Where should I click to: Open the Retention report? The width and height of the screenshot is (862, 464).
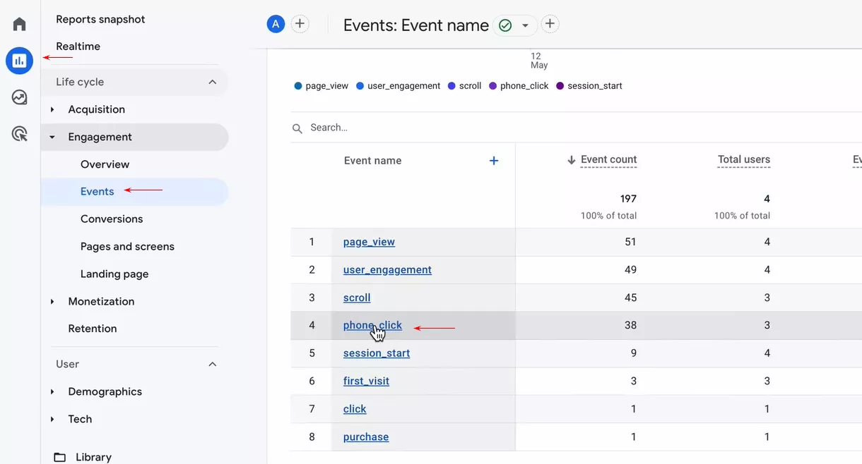[x=93, y=329]
